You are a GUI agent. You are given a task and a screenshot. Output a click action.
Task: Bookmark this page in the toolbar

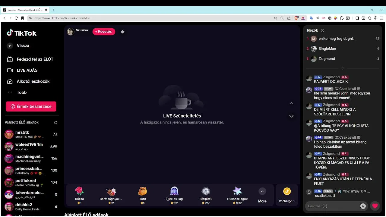(x=22, y=18)
